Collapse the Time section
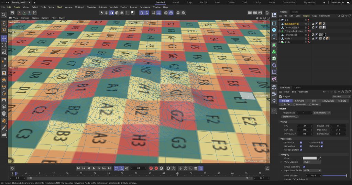The height and width of the screenshot is (185, 352). point(281,122)
